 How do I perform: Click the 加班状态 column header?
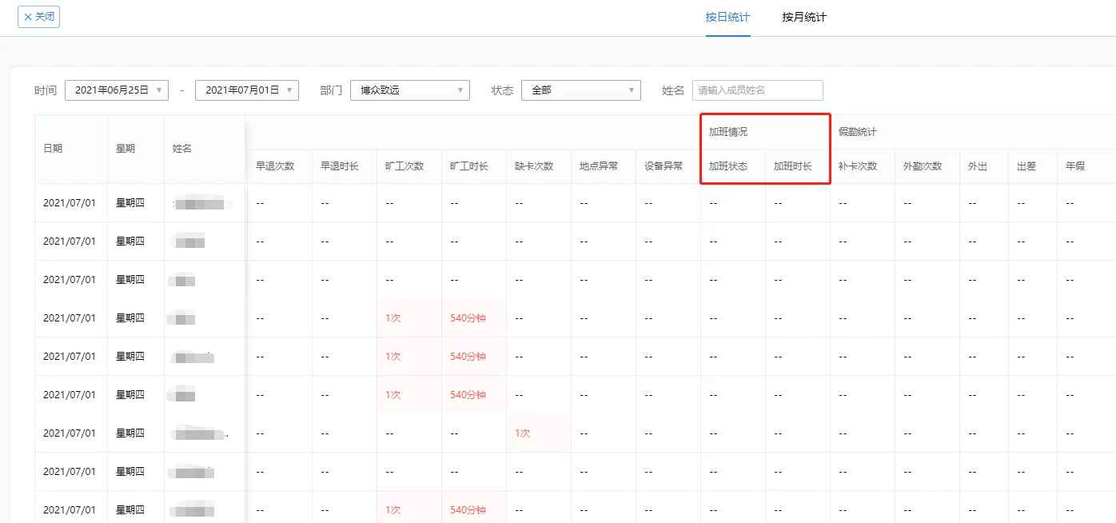[728, 166]
